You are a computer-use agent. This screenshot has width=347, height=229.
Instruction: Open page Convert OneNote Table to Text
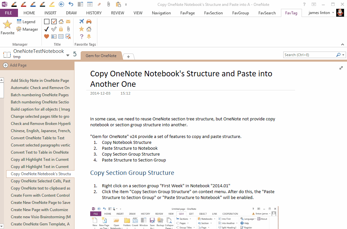pos(38,138)
